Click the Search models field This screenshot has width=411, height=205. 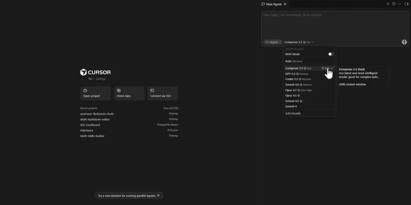pos(309,49)
